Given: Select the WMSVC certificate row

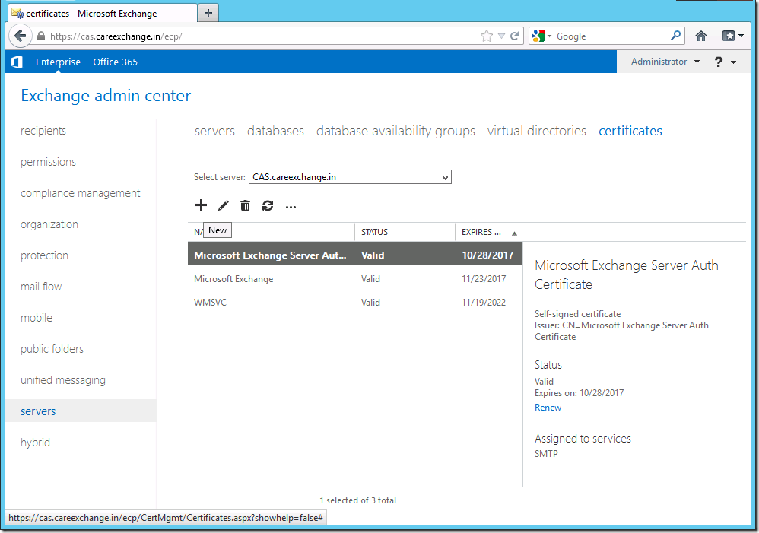Looking at the screenshot, I should [355, 303].
